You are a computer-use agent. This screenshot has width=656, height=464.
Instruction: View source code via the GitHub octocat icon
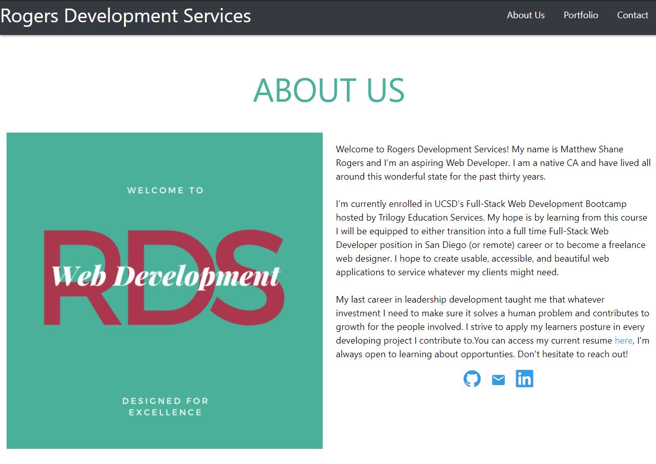472,378
